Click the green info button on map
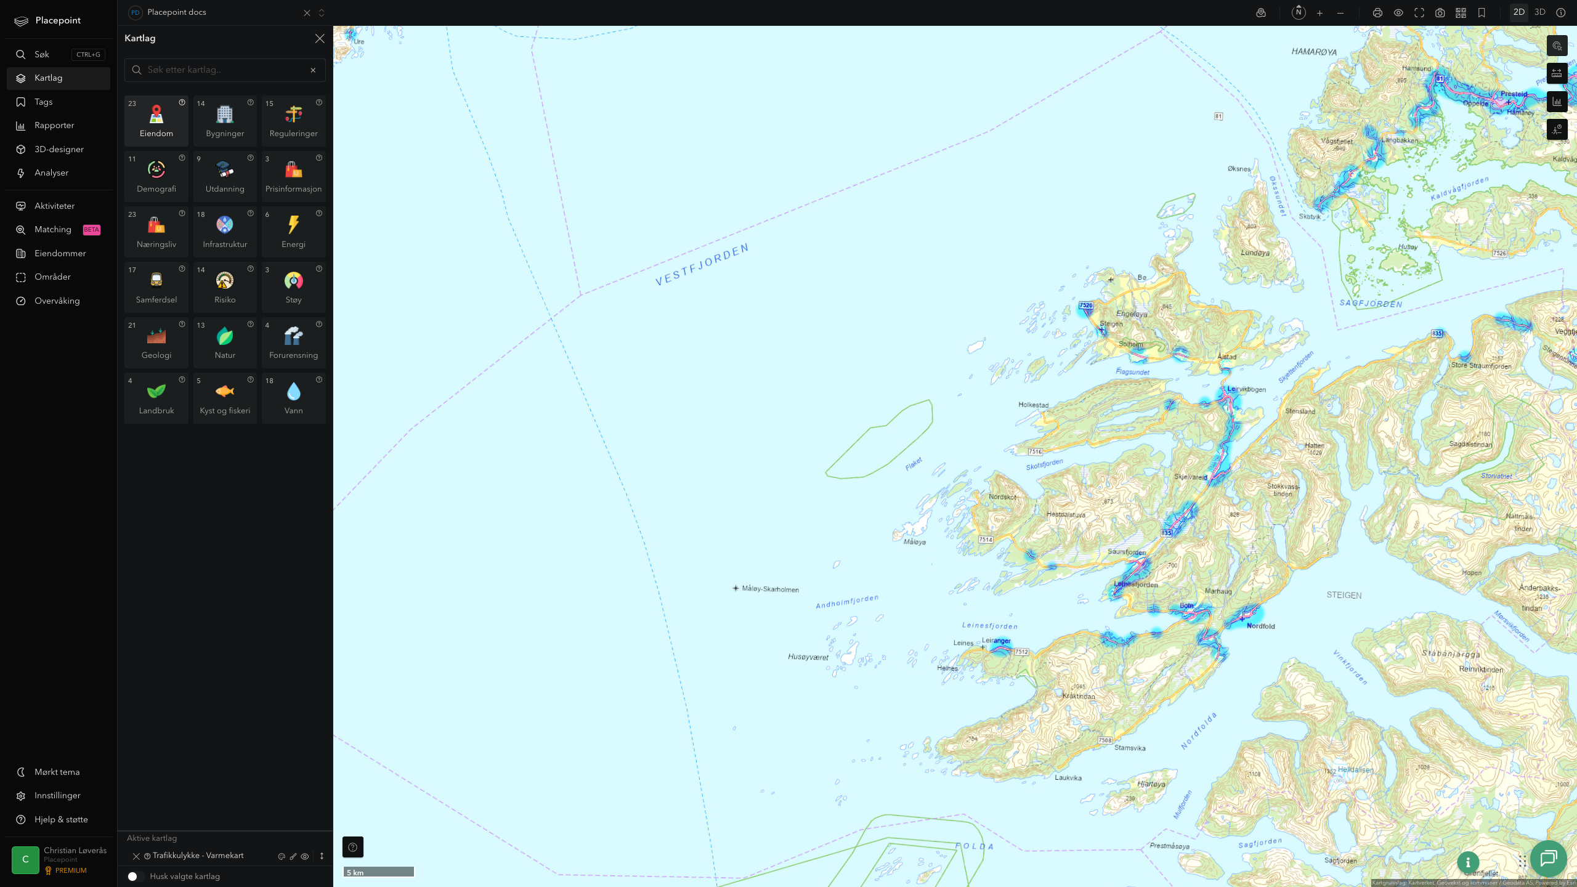The image size is (1577, 887). point(1468,862)
